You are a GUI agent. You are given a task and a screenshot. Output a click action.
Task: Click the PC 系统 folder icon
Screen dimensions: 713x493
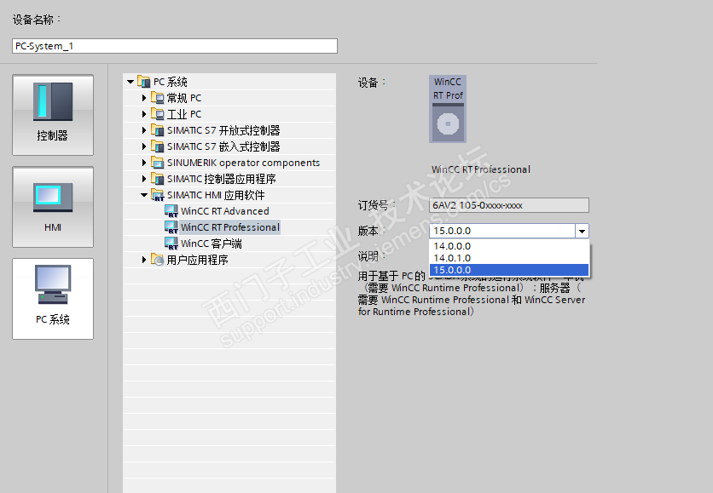[143, 82]
